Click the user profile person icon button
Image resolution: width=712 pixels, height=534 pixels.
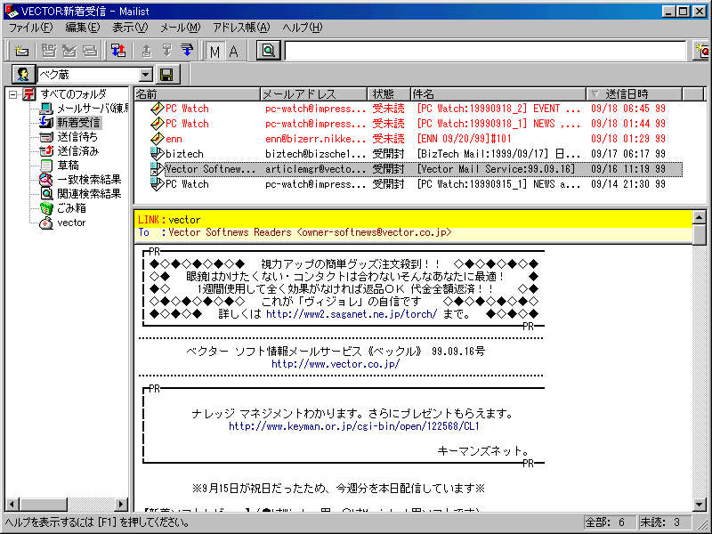23,75
